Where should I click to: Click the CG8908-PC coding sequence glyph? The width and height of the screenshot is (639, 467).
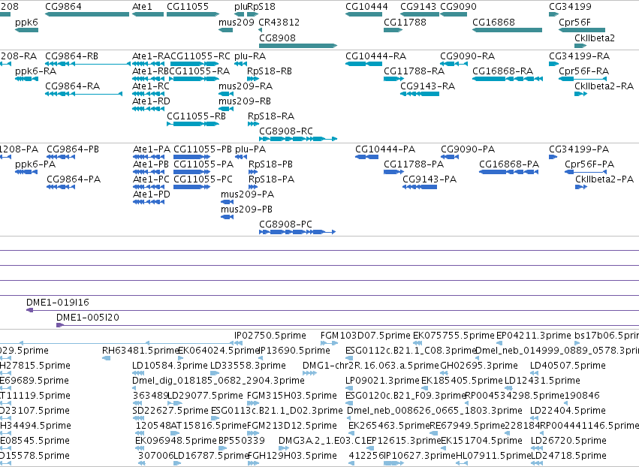[x=297, y=232]
